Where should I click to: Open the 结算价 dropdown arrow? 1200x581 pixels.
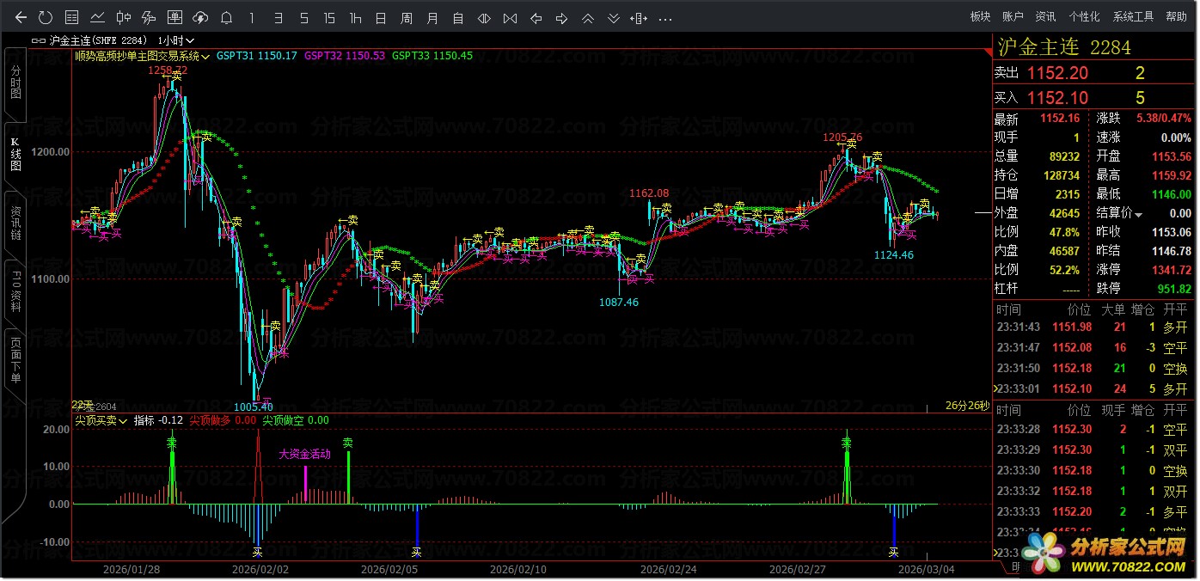click(1139, 214)
